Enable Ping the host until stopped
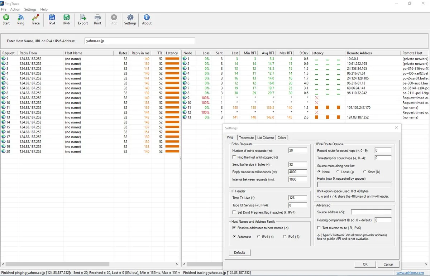Image resolution: width=430 pixels, height=276 pixels. tap(234, 158)
